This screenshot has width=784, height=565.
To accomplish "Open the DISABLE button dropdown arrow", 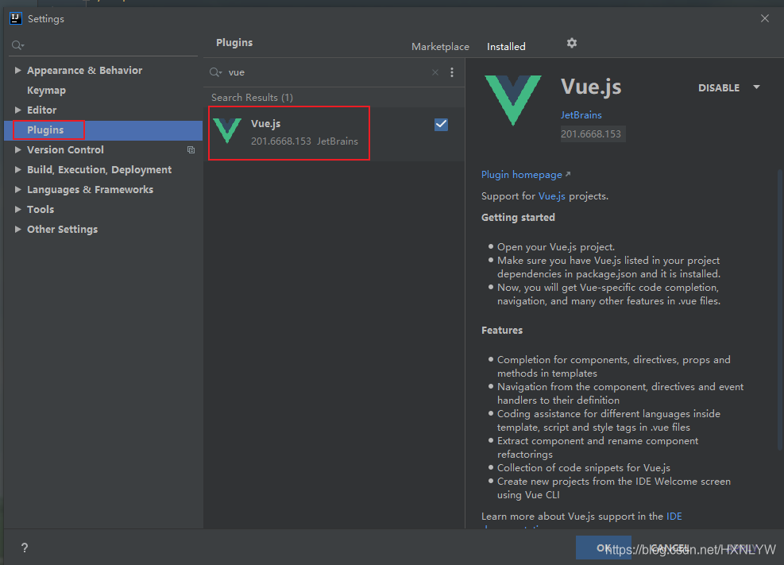I will tap(756, 87).
